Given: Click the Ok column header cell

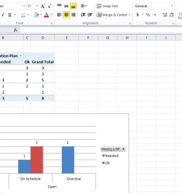Looking at the screenshot, I should [x=27, y=62].
